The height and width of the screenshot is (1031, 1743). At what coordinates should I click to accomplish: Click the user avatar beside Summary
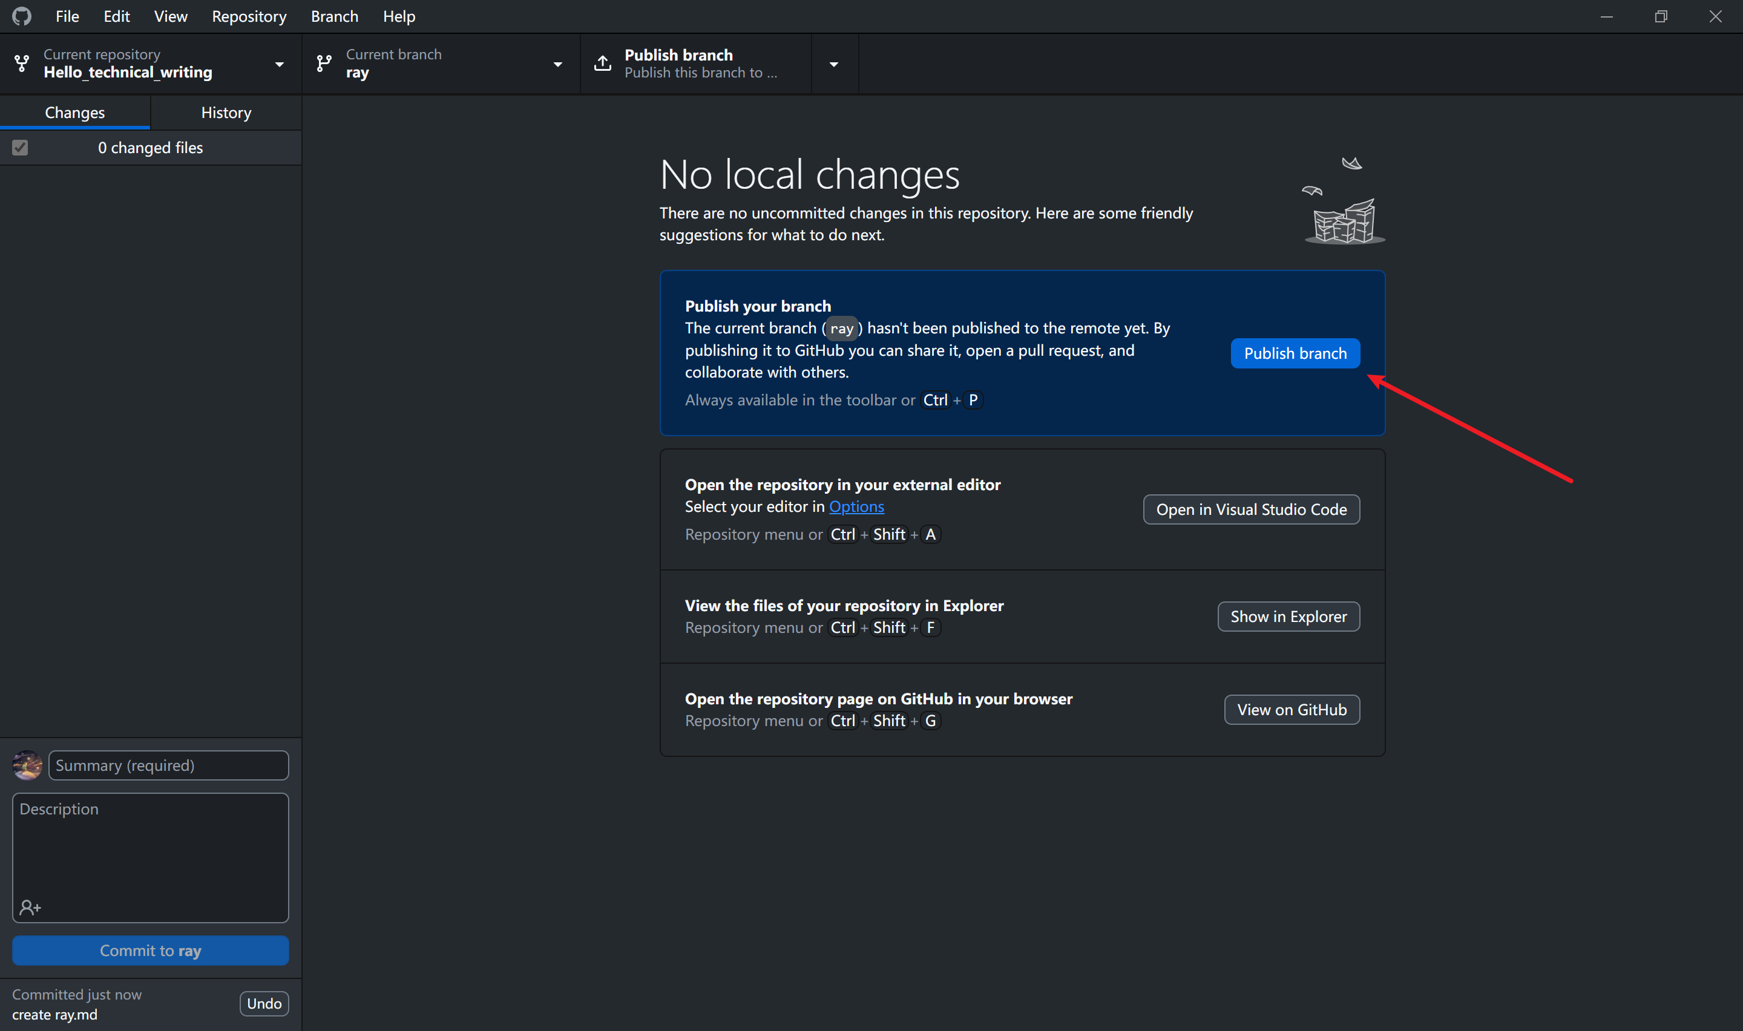[27, 765]
